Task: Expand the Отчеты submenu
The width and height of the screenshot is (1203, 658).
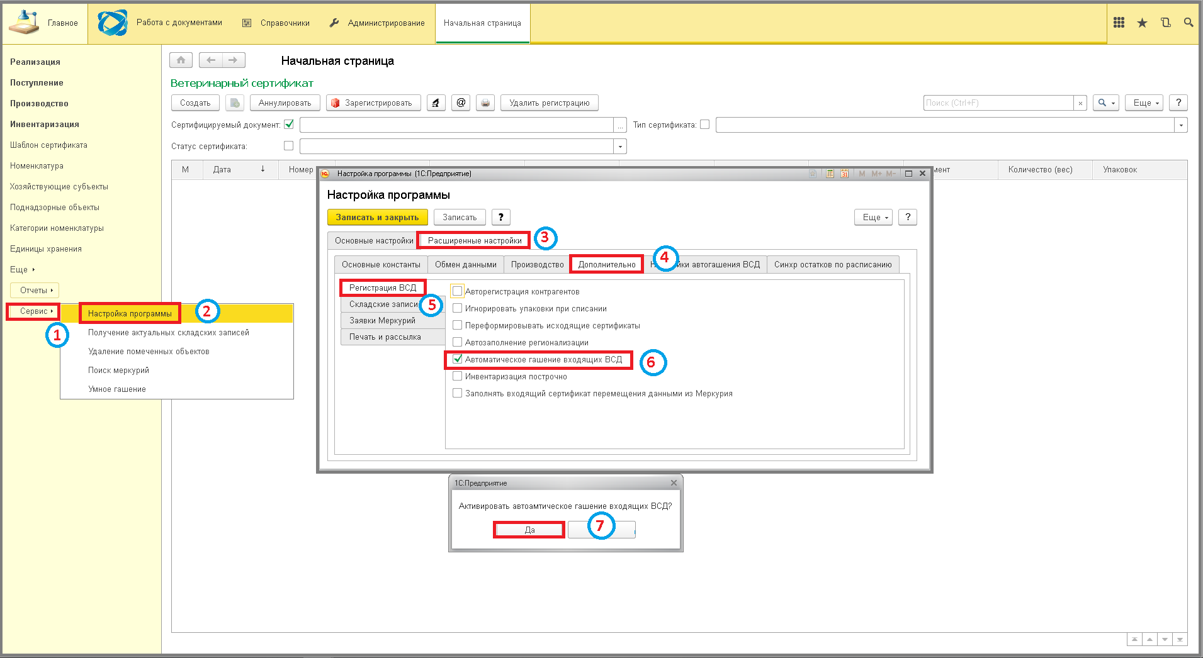Action: [x=35, y=290]
